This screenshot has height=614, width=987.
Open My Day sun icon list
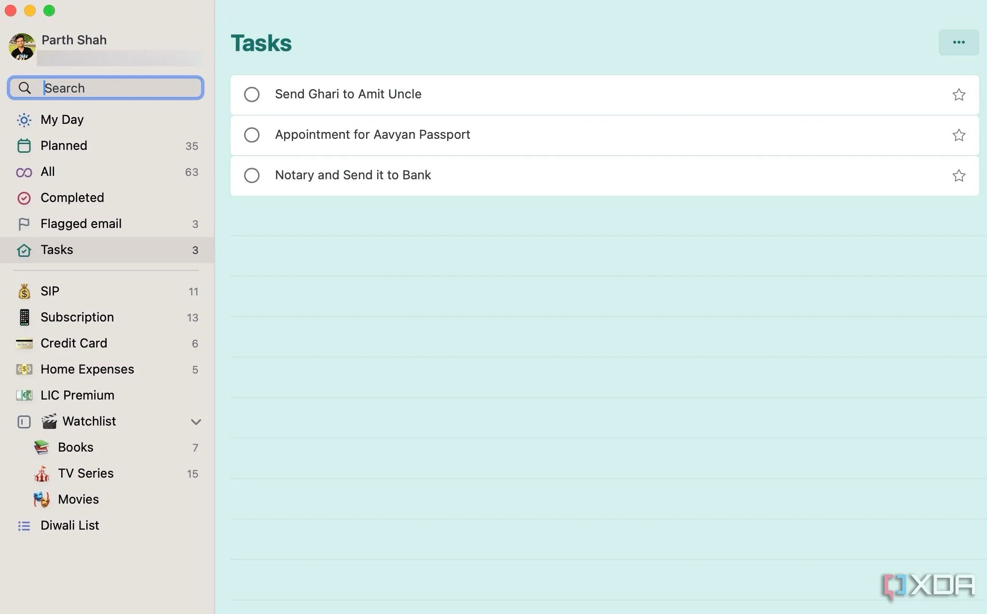(x=24, y=120)
